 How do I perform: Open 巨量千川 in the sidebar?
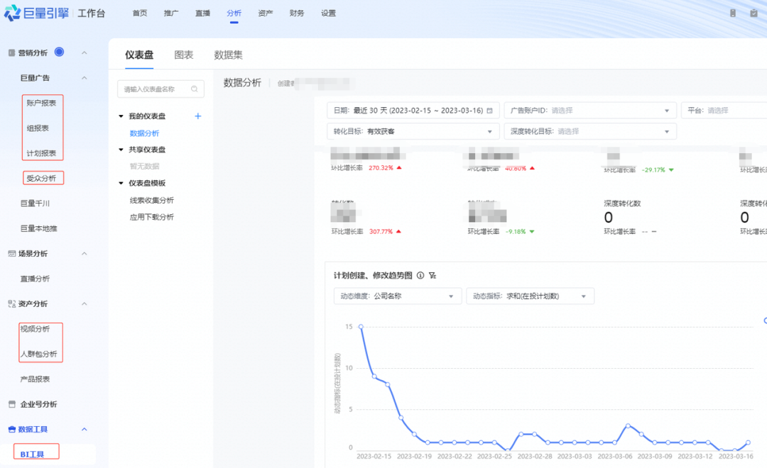(35, 204)
